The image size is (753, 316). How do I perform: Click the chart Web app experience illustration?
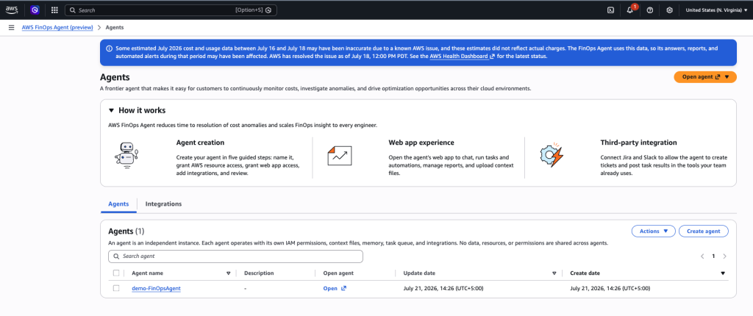click(x=340, y=156)
